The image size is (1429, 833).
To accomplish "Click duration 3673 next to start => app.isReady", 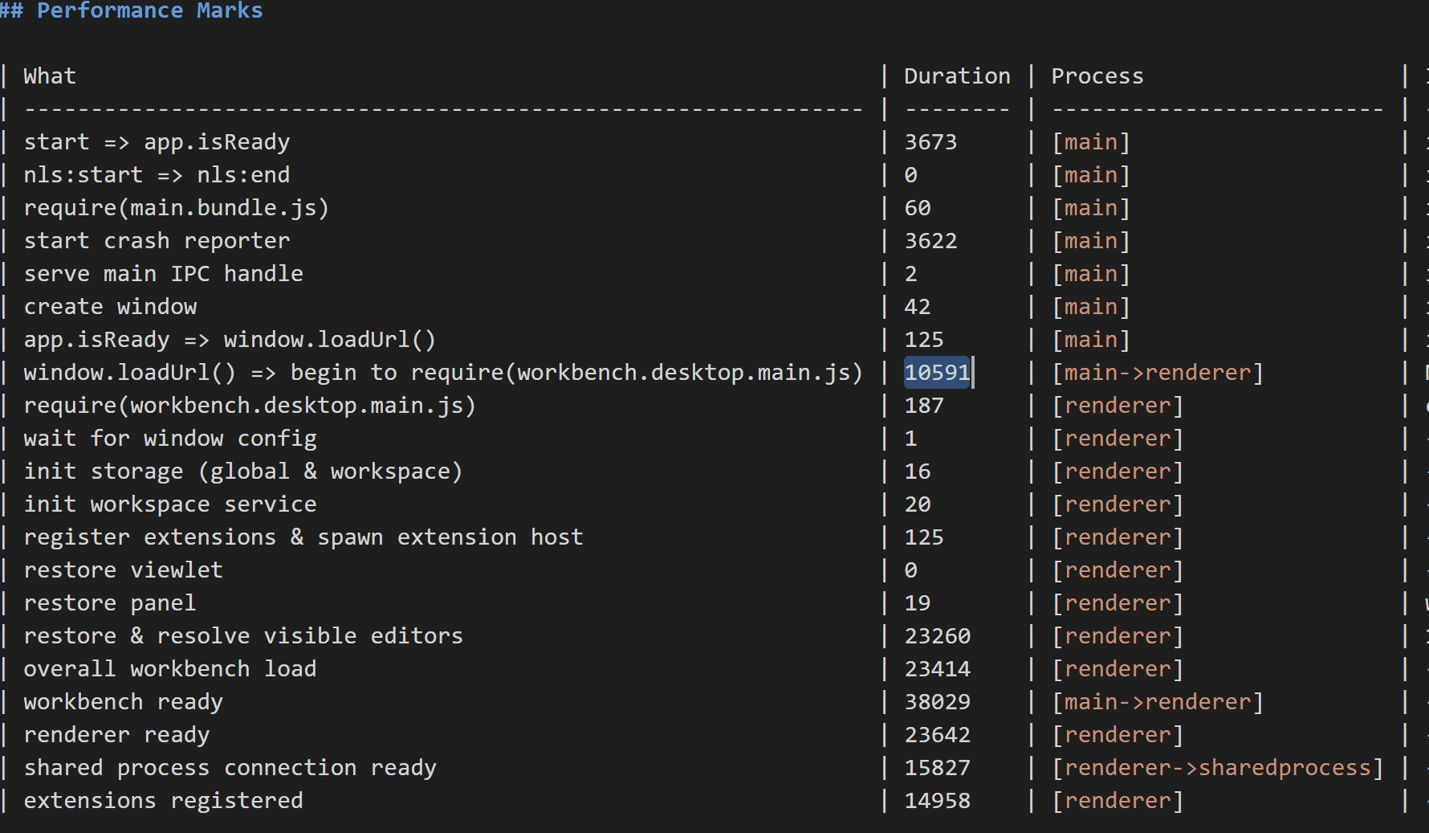I will (x=930, y=141).
